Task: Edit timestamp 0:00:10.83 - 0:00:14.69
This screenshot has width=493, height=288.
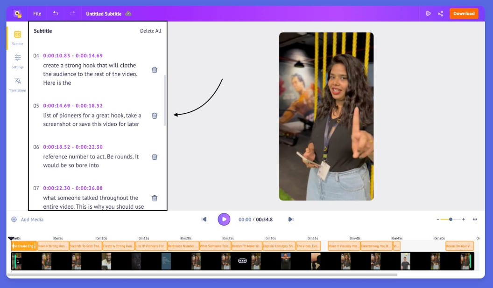Action: coord(73,55)
